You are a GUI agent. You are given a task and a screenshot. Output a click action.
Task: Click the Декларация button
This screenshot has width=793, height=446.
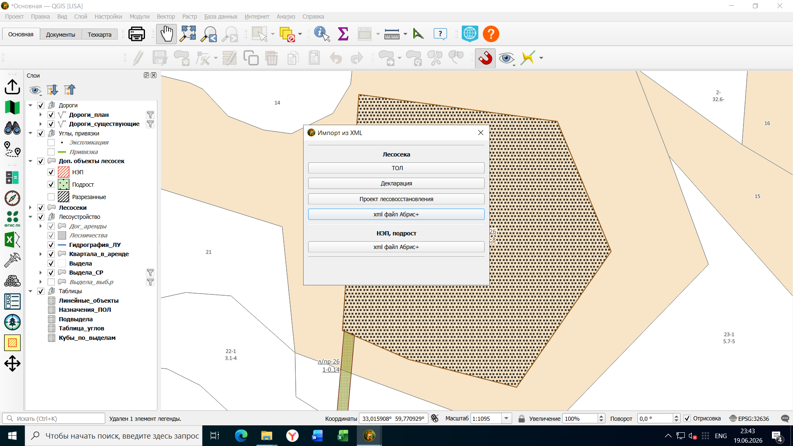[396, 183]
